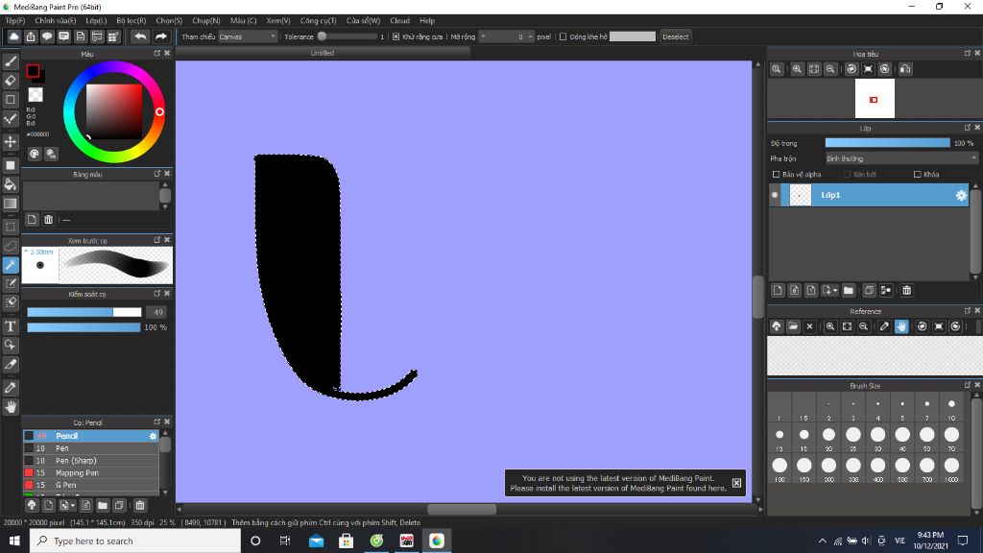Viewport: 983px width, 553px height.
Task: Open reference image folder icon
Action: pos(793,326)
